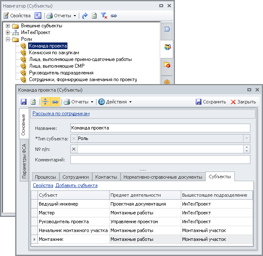263x256 pixels.
Task: Click the ИнТехПроект org-chart icon
Action: pyautogui.click(x=16, y=32)
